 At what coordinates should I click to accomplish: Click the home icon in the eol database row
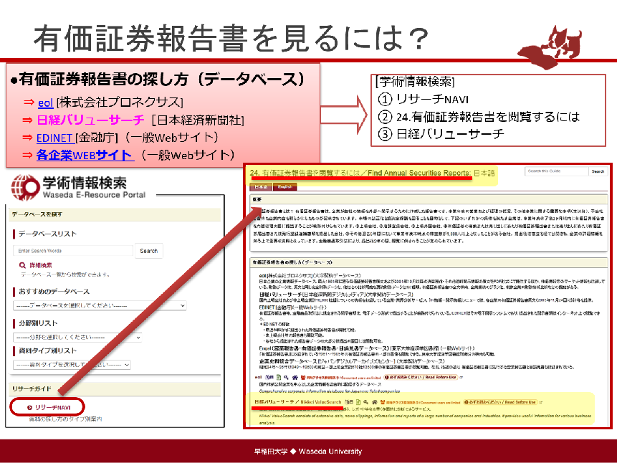coord(295,377)
